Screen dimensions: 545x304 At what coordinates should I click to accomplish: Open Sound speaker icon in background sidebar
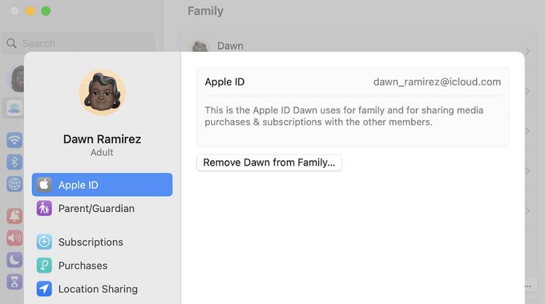(14, 238)
